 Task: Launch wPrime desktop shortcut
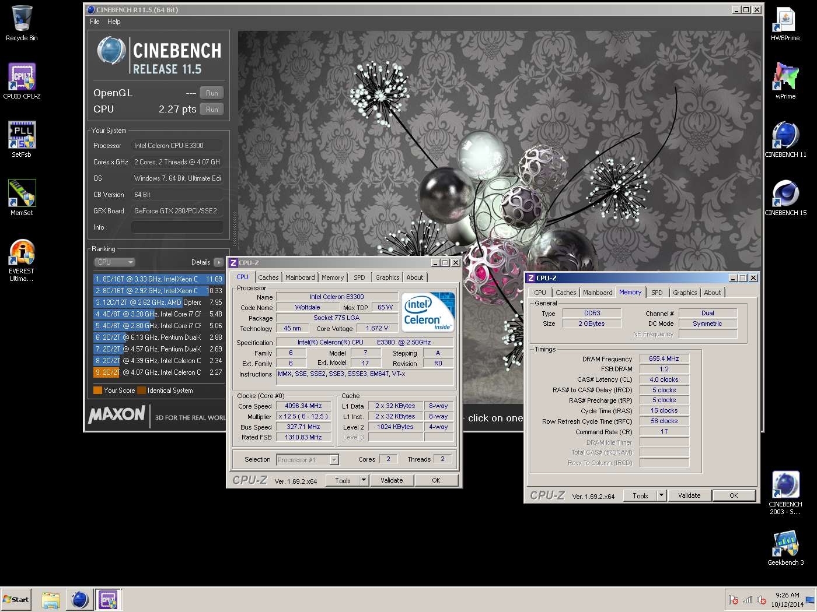[x=785, y=82]
